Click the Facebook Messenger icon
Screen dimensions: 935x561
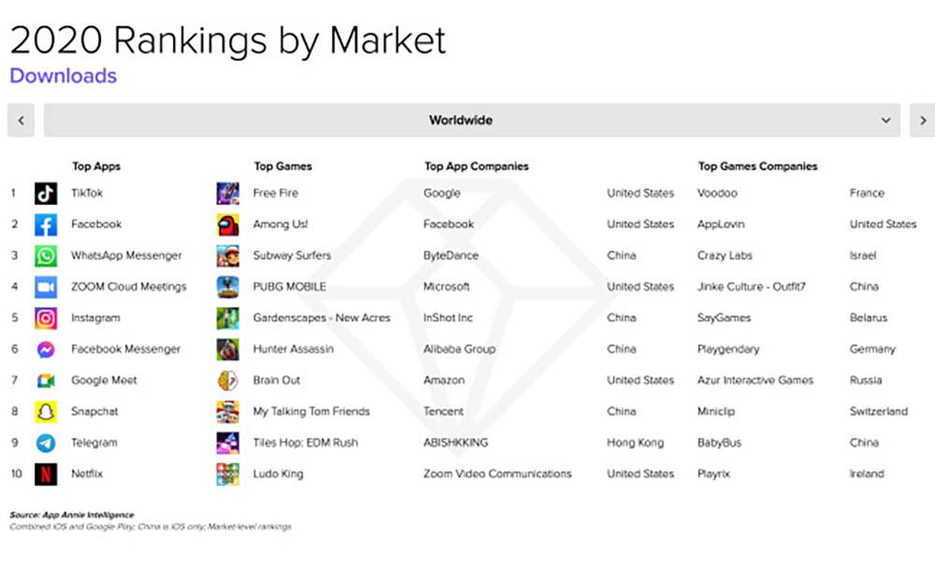(x=46, y=350)
